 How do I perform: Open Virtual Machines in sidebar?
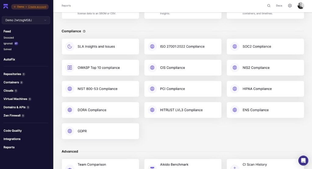click(15, 99)
